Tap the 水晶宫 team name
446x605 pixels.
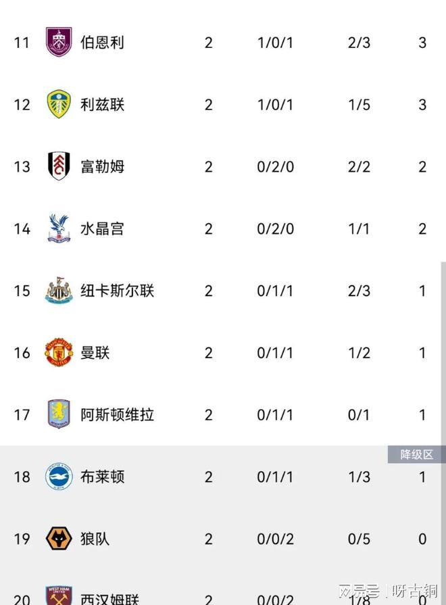pos(102,228)
